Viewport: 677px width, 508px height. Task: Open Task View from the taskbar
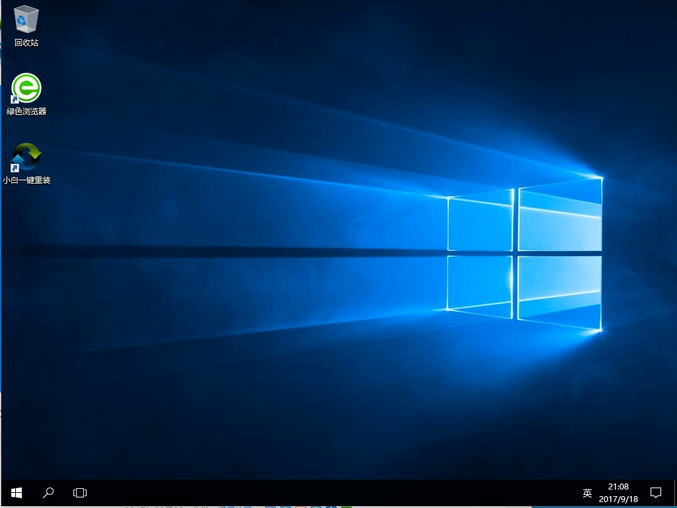click(x=80, y=493)
